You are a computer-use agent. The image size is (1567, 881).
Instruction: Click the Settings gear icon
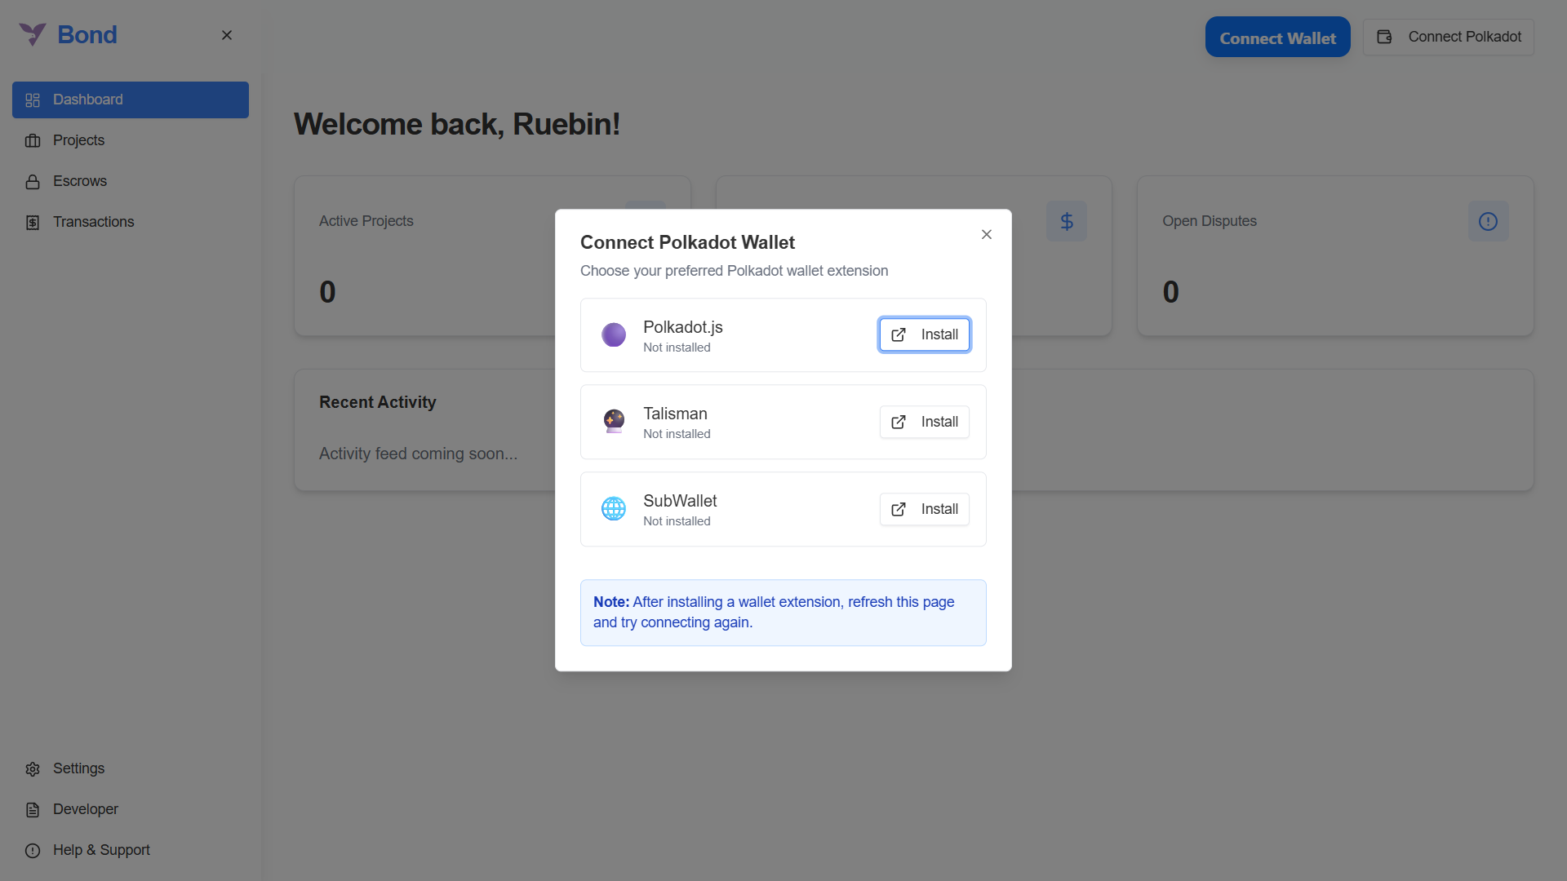click(33, 769)
